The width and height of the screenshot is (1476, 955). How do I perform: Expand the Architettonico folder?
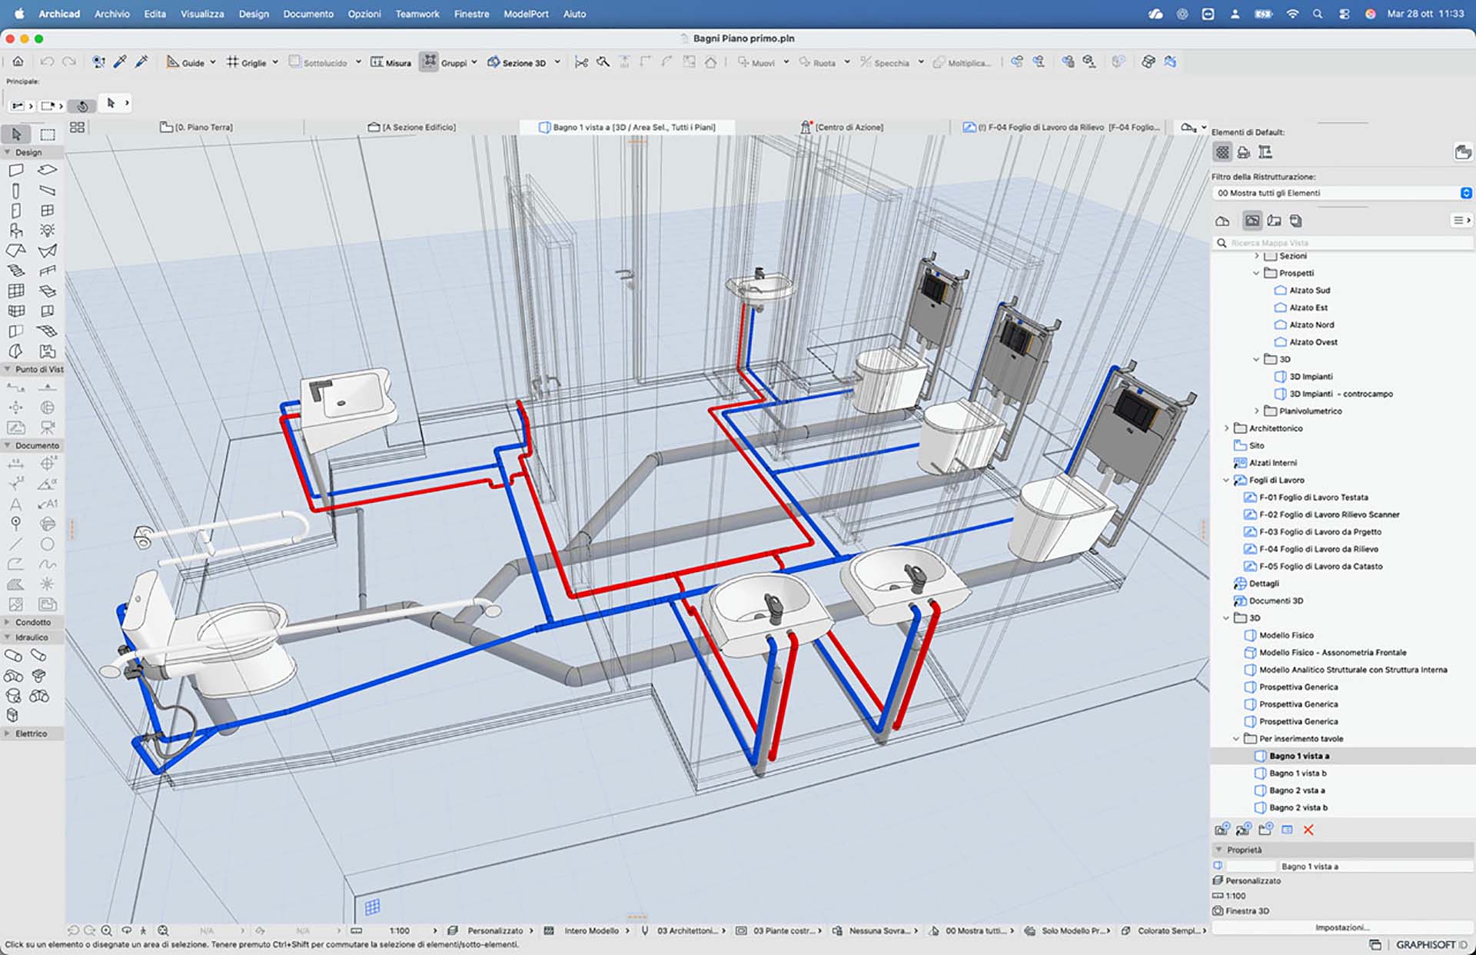click(x=1226, y=428)
